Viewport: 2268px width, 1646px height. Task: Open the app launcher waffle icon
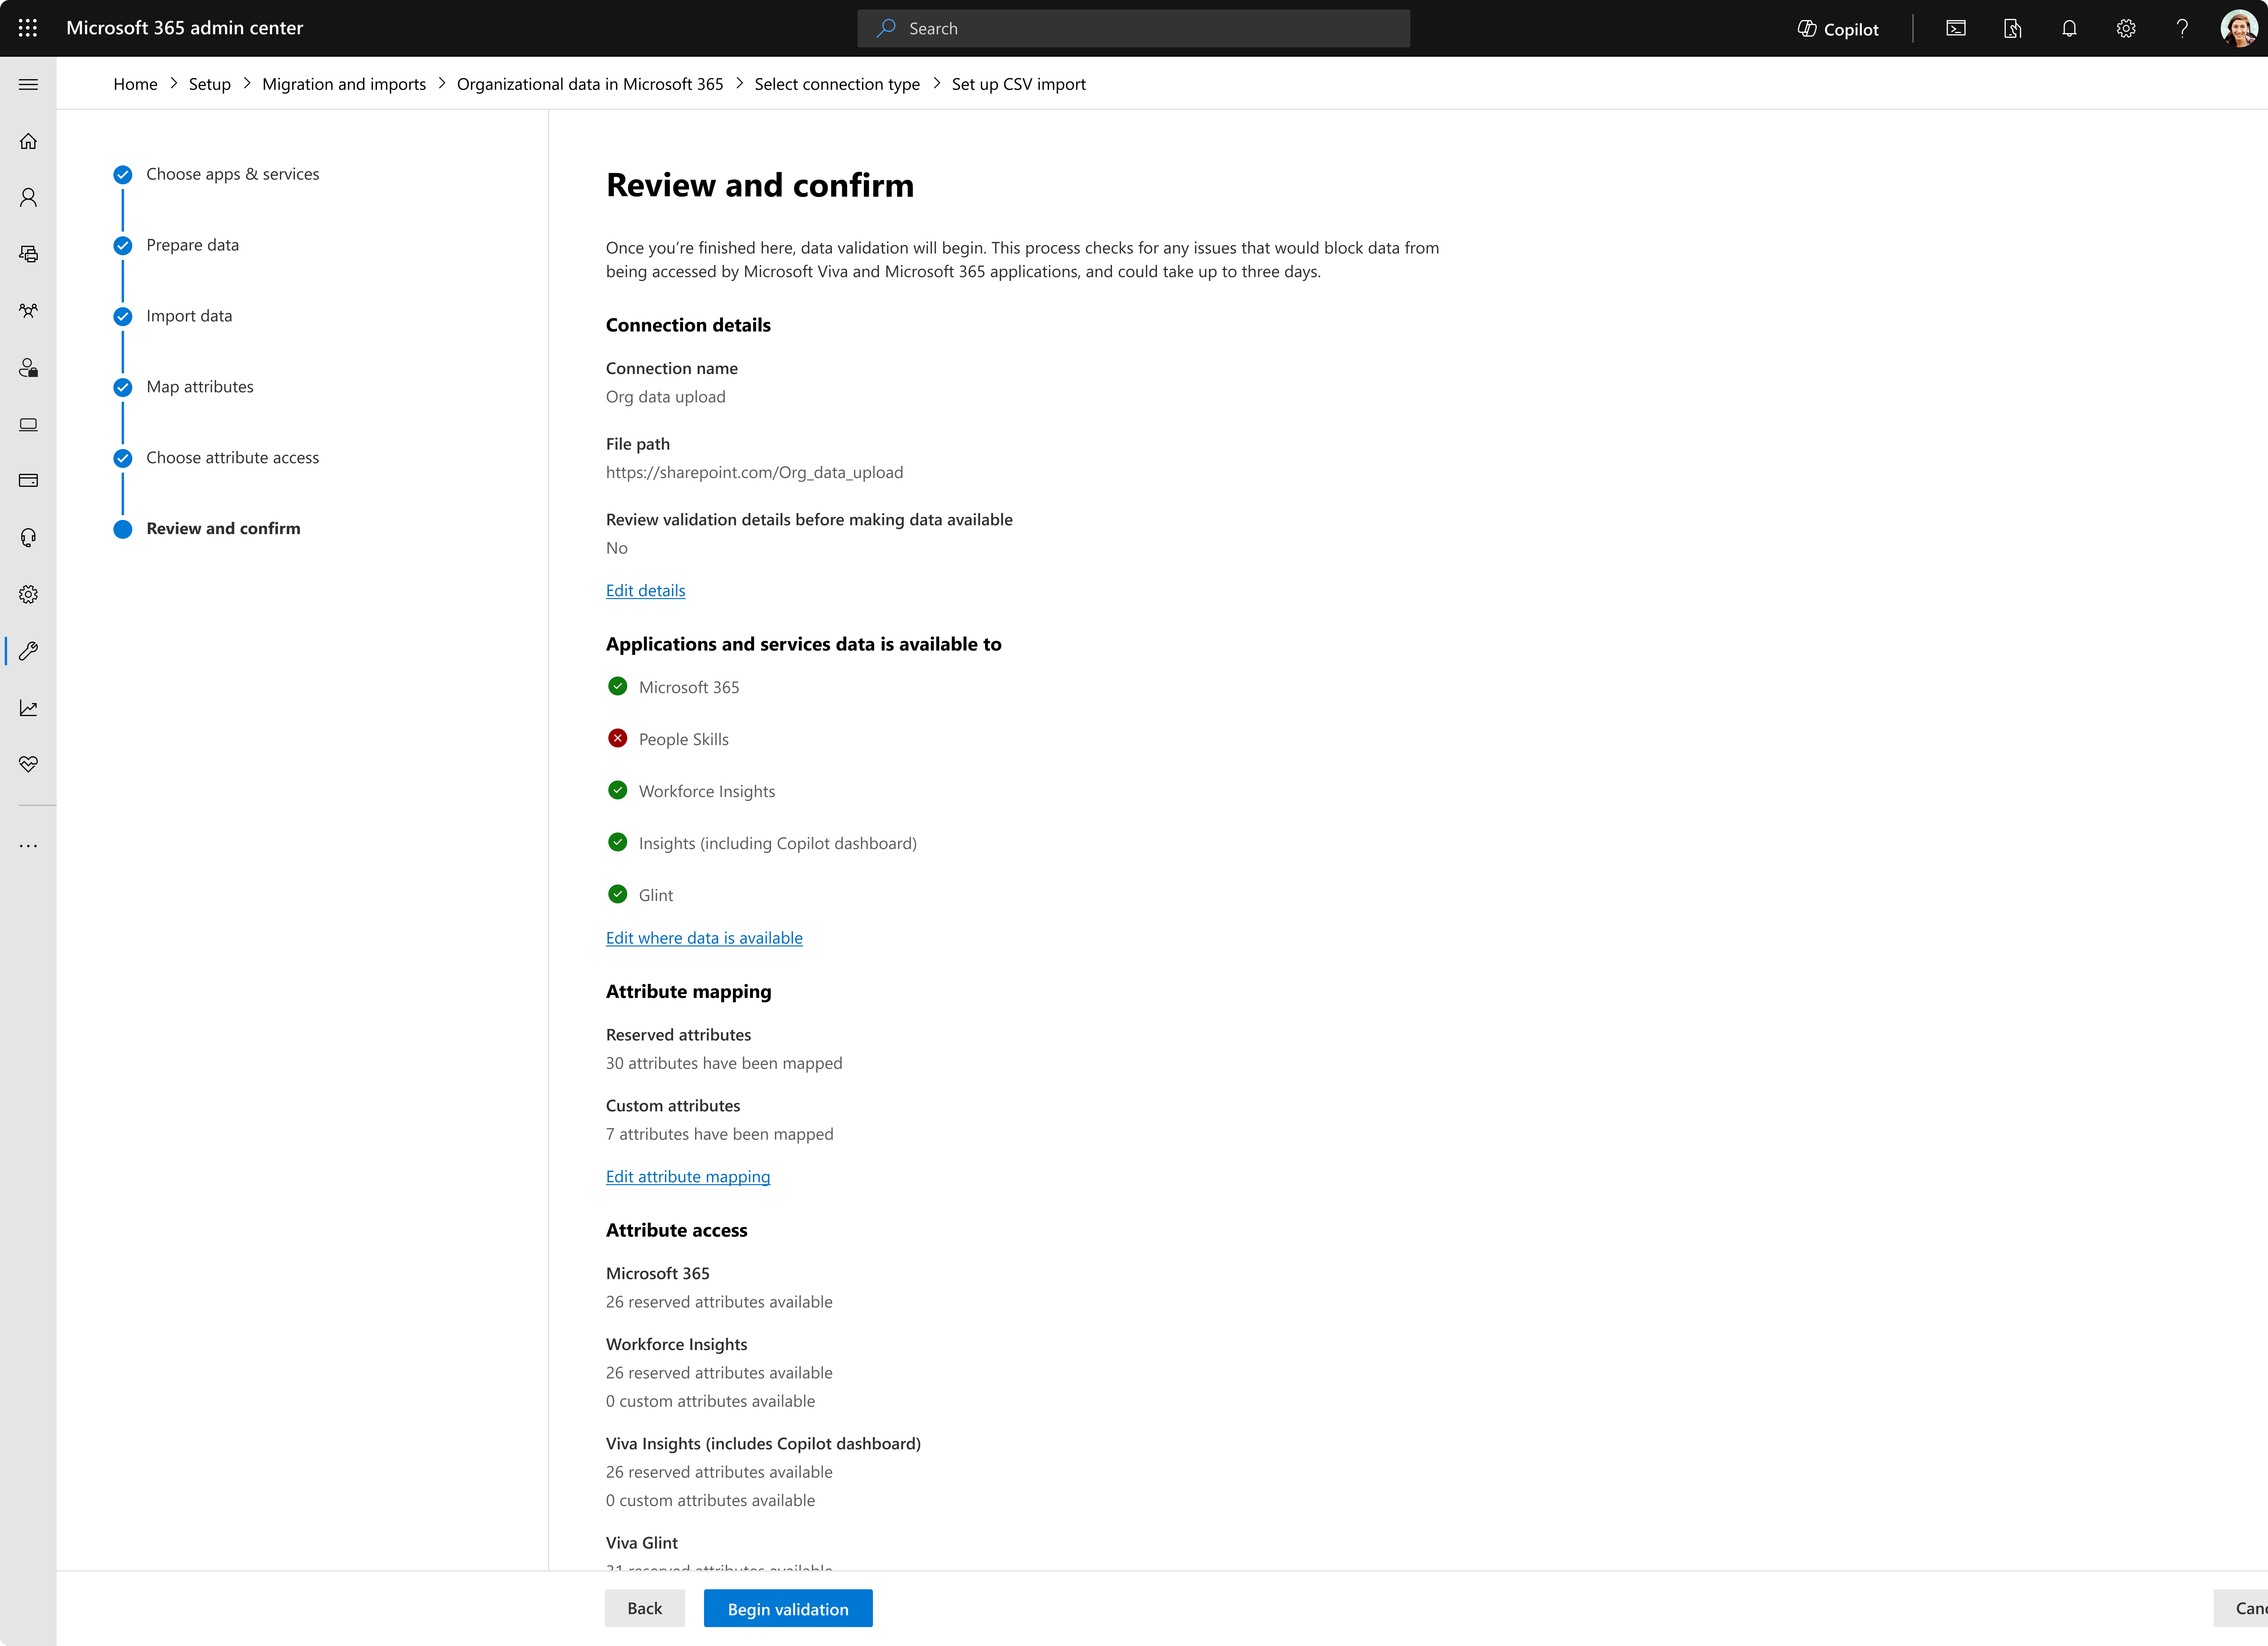point(28,28)
